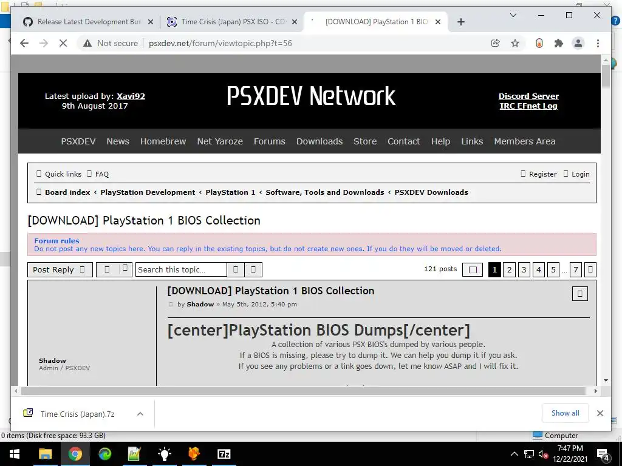Viewport: 622px width, 466px height.
Task: Click the search submit icon button
Action: pyautogui.click(x=236, y=270)
